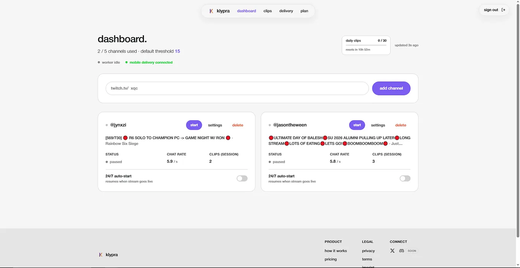The height and width of the screenshot is (268, 520).
Task: Click the daily clips progress bar
Action: pos(366,45)
